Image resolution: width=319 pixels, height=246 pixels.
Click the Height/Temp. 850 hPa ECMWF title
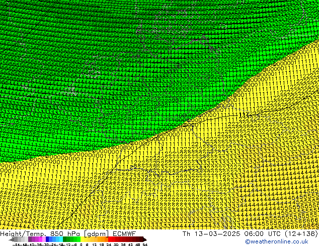point(68,233)
